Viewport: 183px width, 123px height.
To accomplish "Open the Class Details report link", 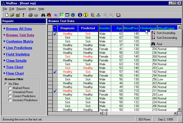I will (x=16, y=61).
